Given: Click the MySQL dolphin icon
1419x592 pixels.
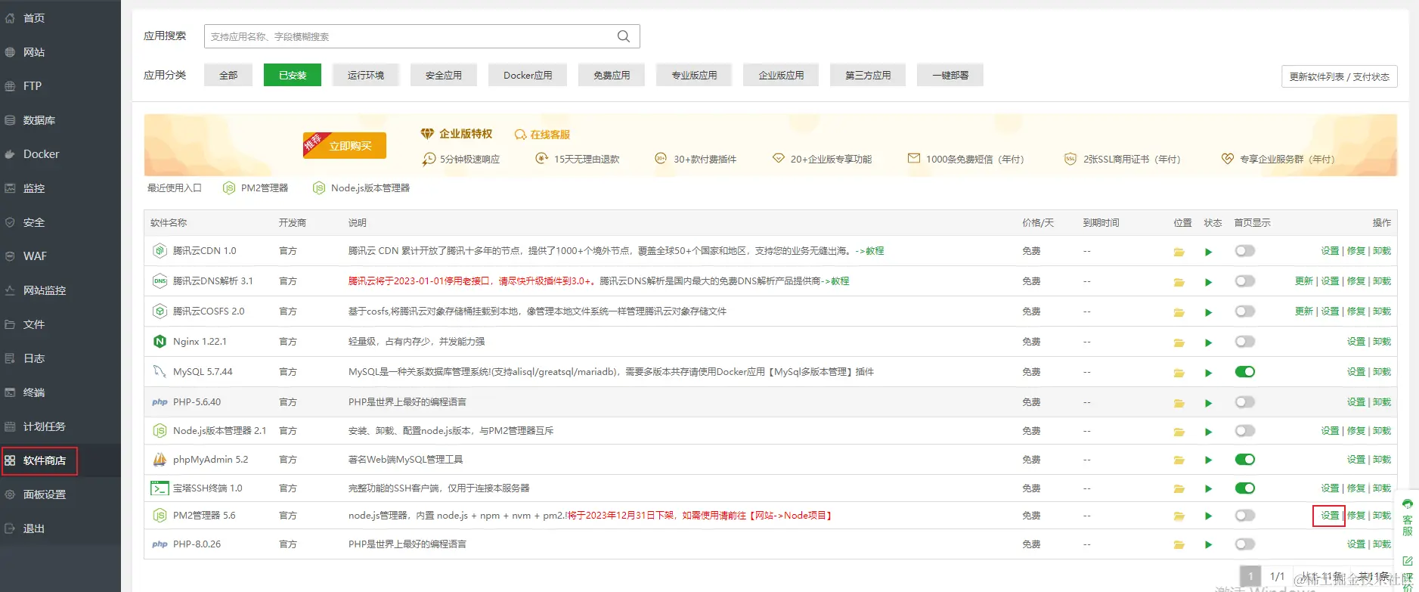Looking at the screenshot, I should click(160, 371).
